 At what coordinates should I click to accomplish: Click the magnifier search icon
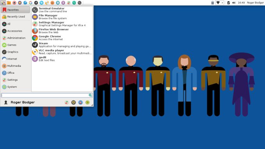point(90,95)
